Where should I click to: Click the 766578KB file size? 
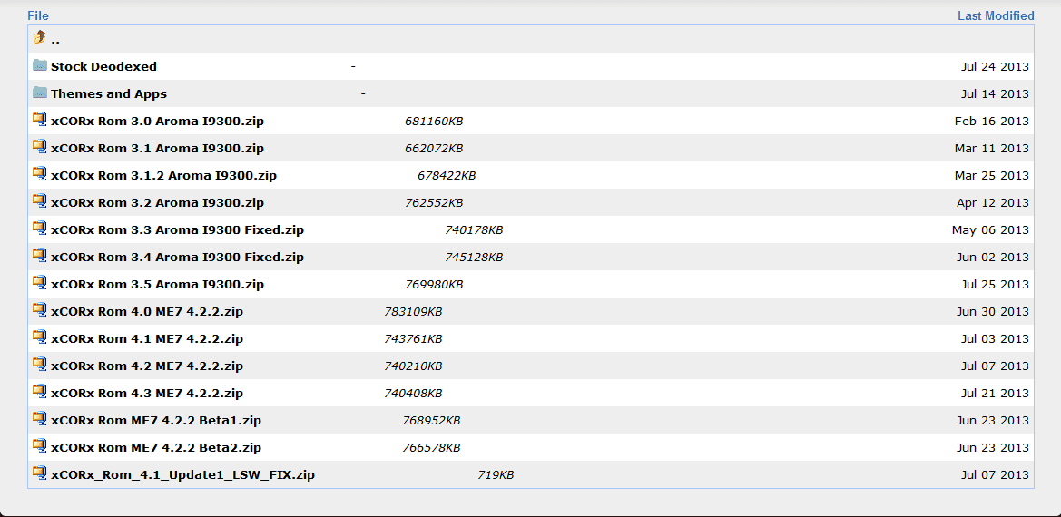point(431,447)
